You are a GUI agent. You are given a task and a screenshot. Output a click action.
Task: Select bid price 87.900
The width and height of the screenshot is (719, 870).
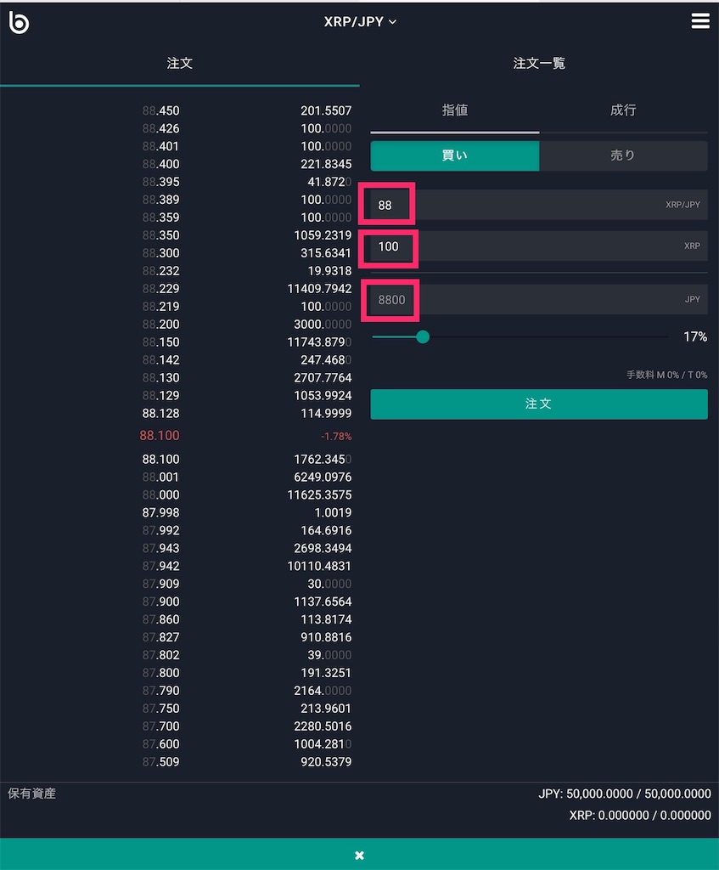pyautogui.click(x=160, y=602)
